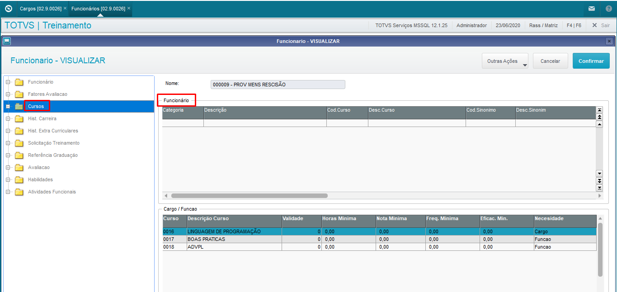This screenshot has height=292, width=617.
Task: Open the help question mark icon
Action: 608,9
